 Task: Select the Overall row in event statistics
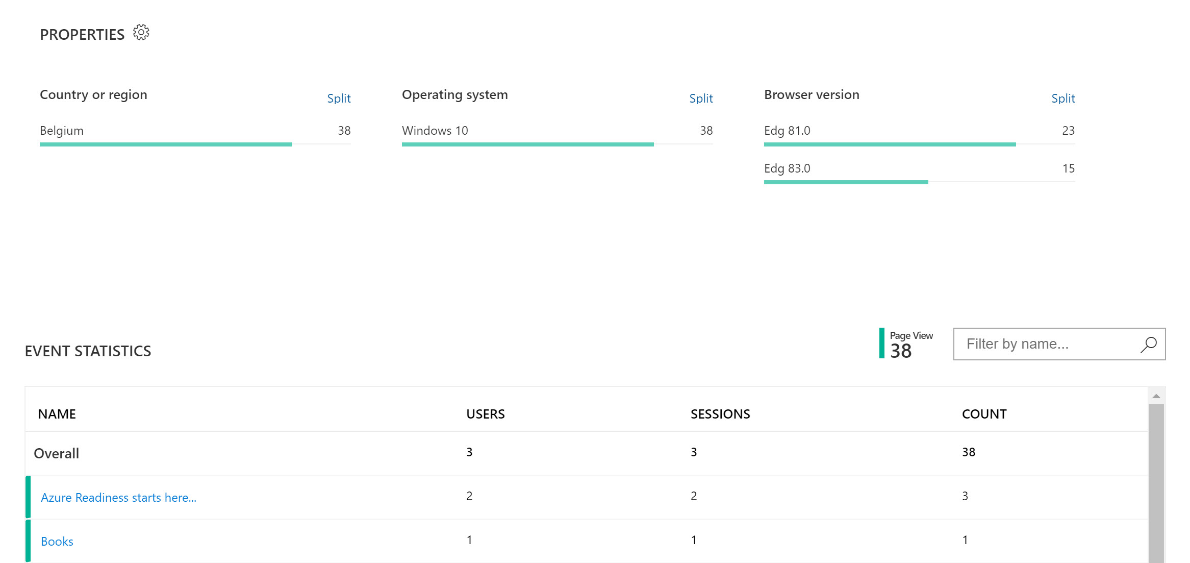[x=56, y=453]
